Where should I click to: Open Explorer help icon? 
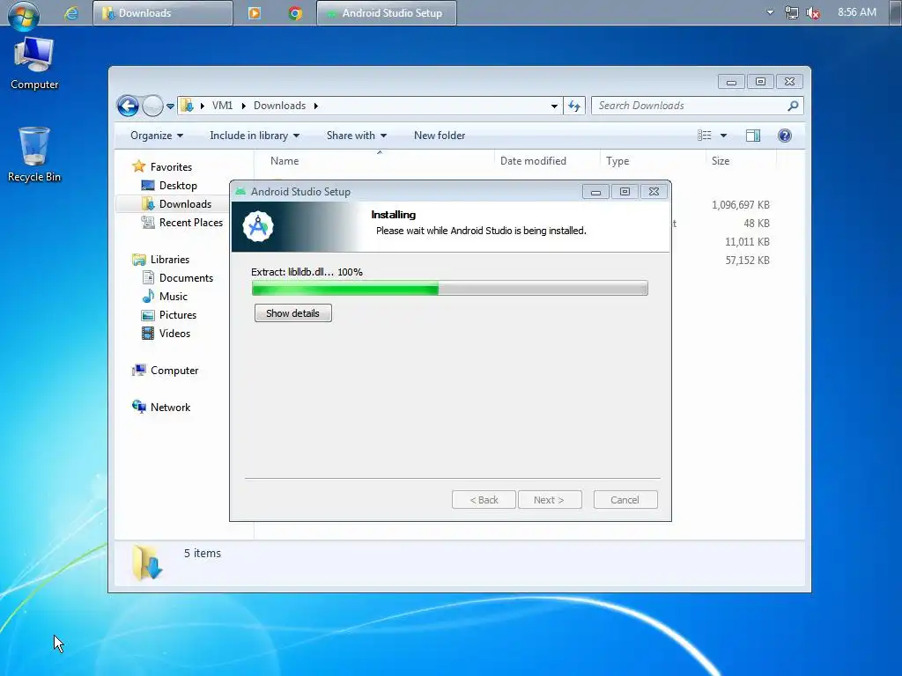785,136
